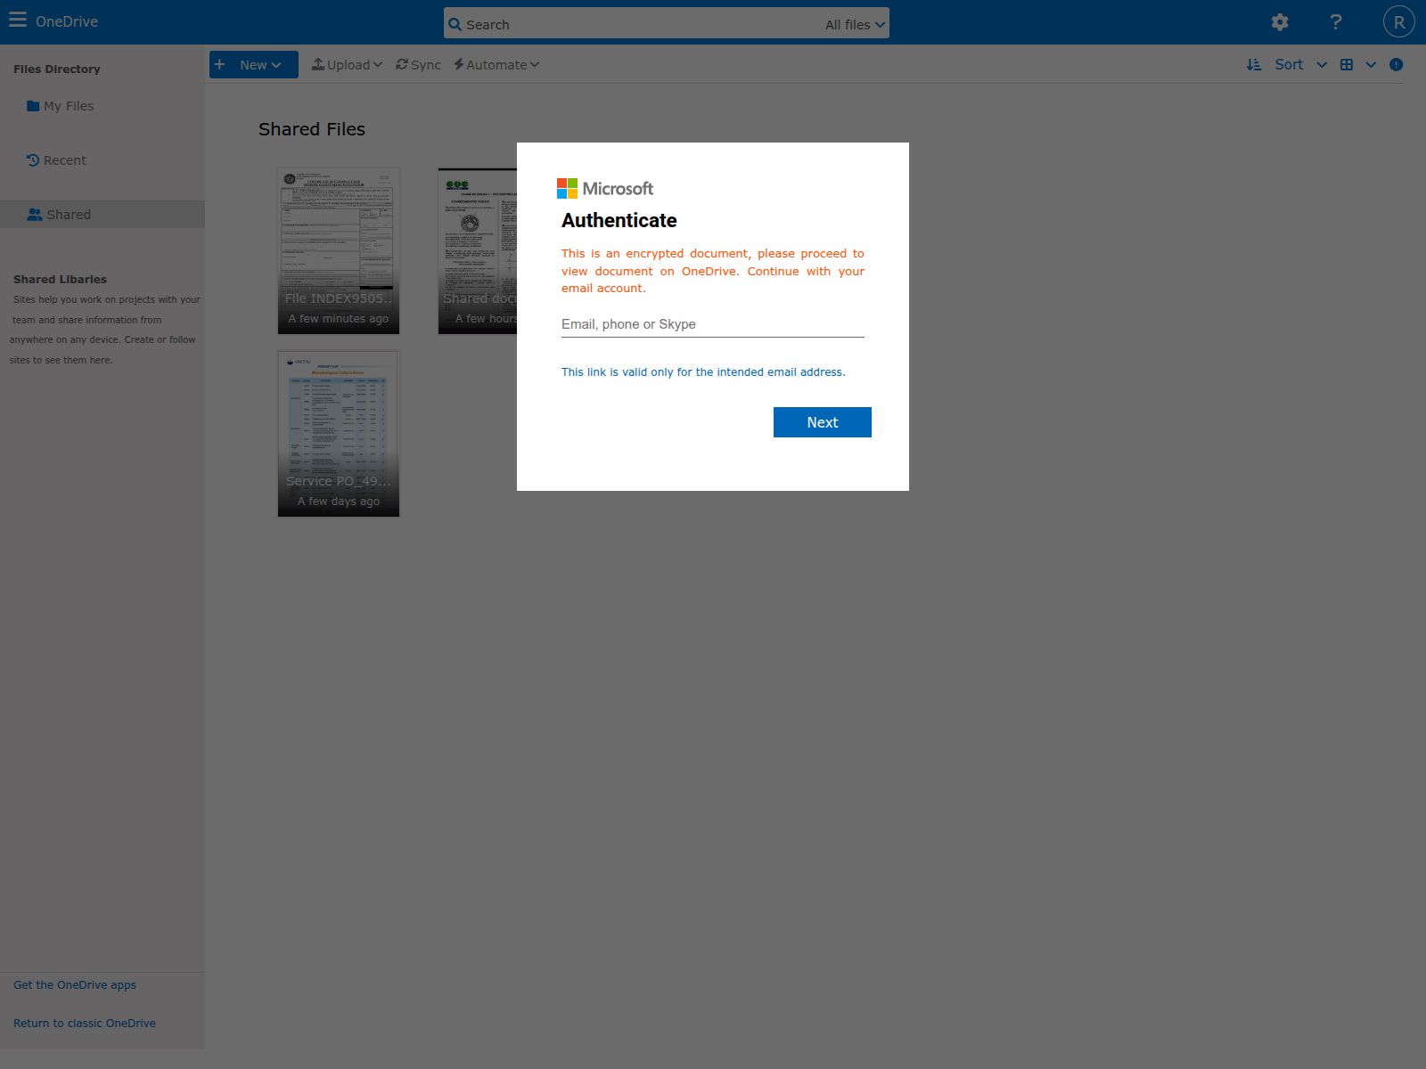Click 'A few minutes ago' timestamp
The width and height of the screenshot is (1426, 1069).
(339, 319)
